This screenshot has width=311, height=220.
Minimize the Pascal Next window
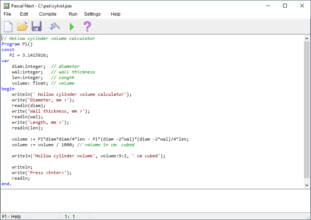point(268,6)
